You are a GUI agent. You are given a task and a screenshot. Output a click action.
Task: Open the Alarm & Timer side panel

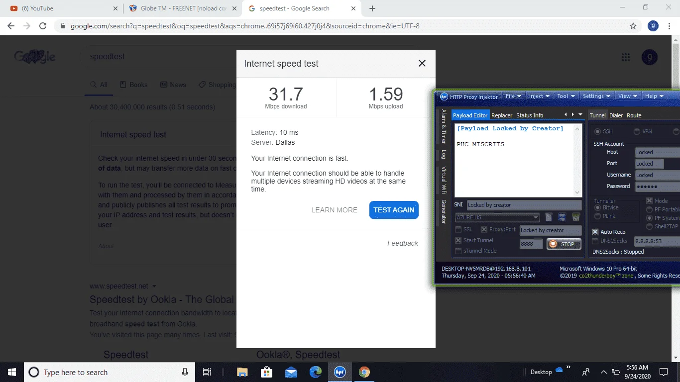click(444, 127)
